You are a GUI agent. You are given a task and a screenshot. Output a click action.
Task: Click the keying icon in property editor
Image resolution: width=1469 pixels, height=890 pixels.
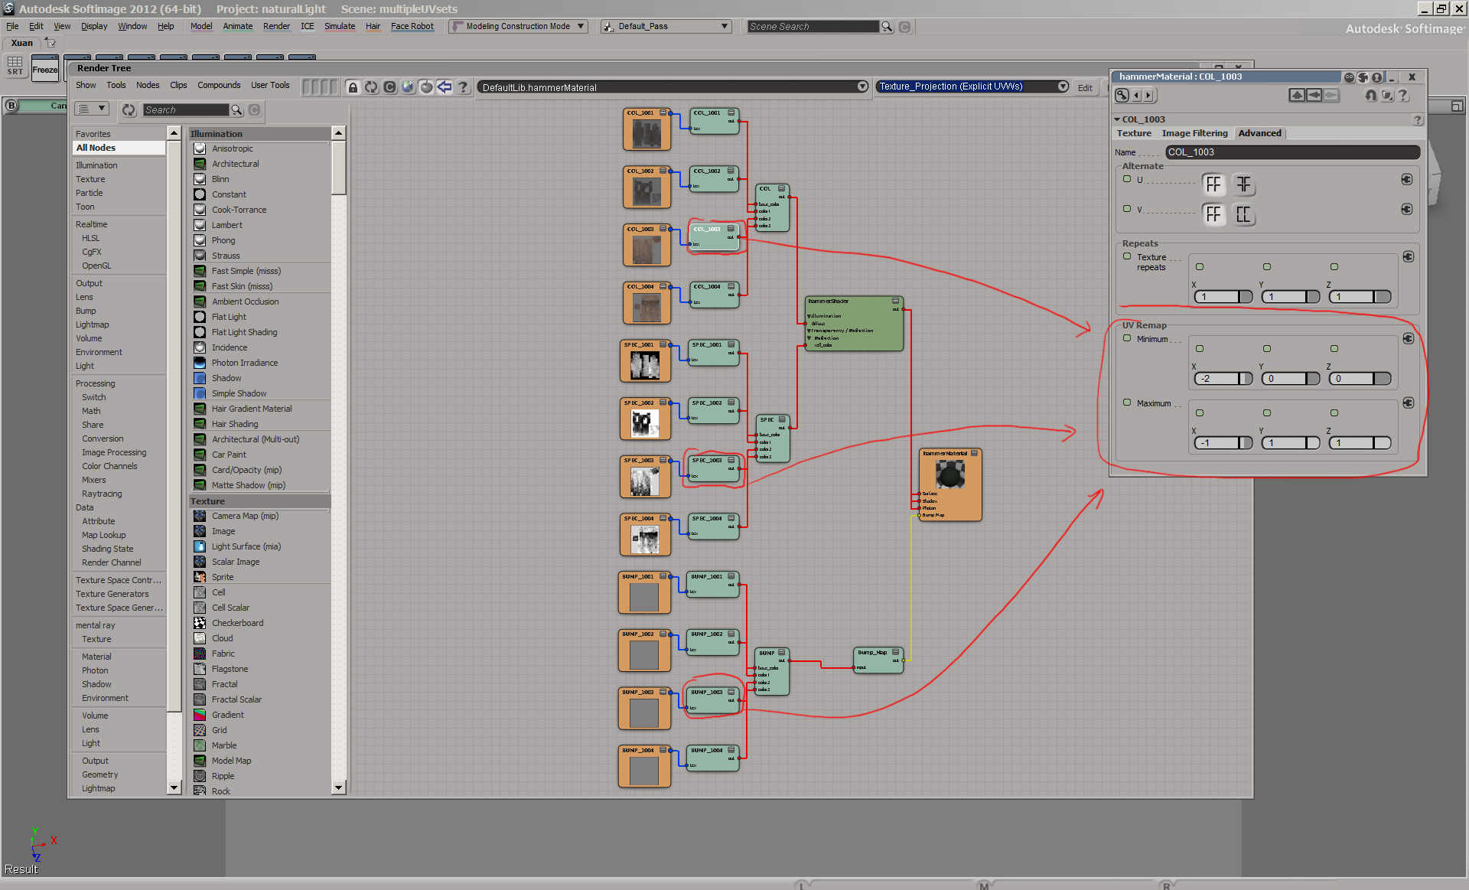1122,96
